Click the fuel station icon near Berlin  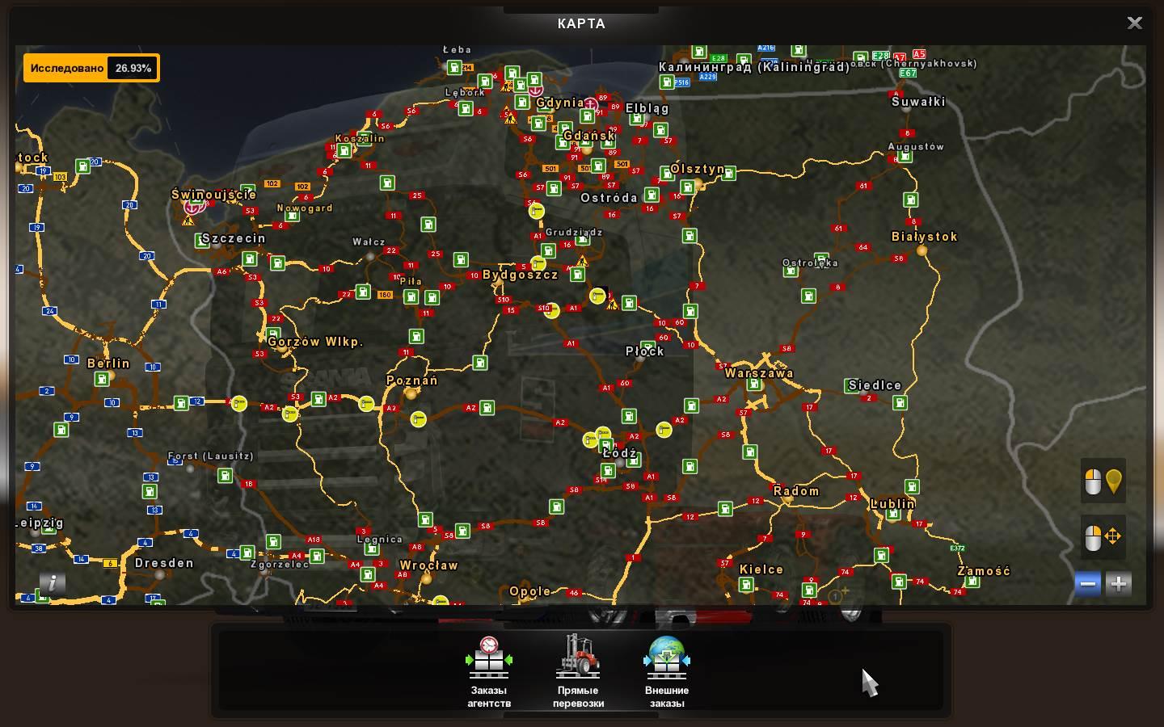[101, 378]
